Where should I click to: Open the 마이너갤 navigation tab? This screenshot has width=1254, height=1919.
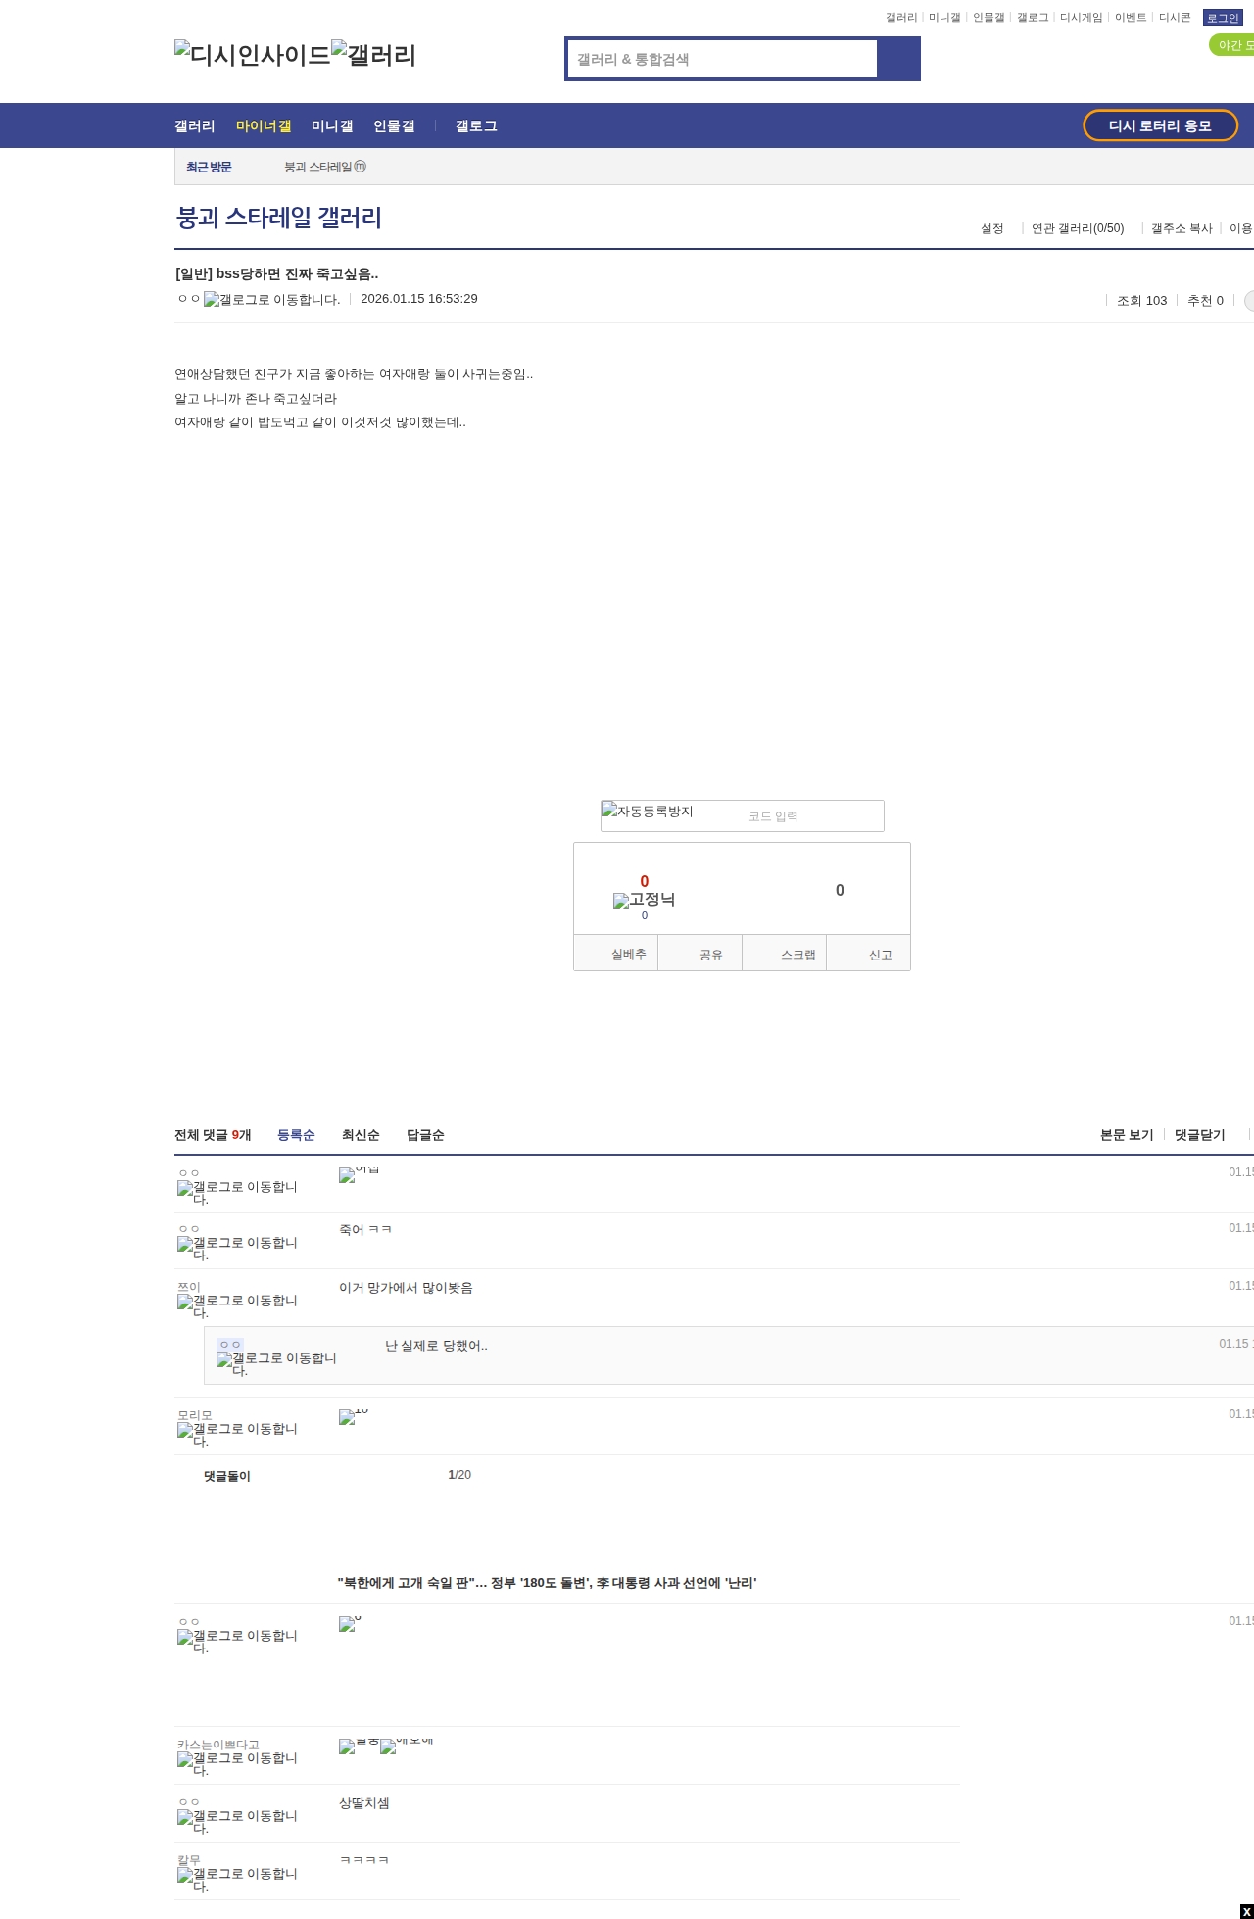pos(264,125)
